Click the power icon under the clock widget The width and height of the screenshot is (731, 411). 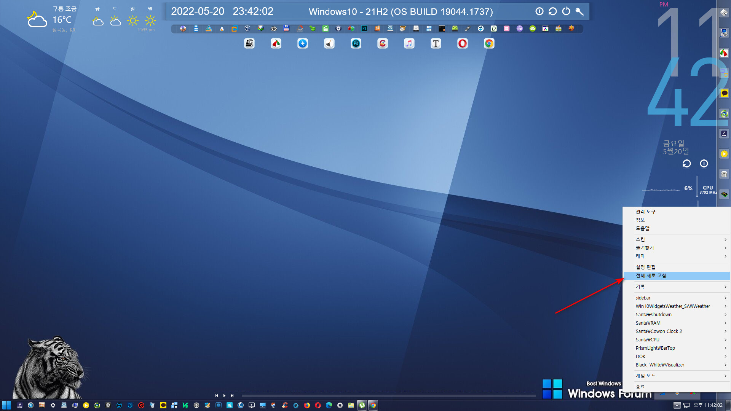coord(704,164)
